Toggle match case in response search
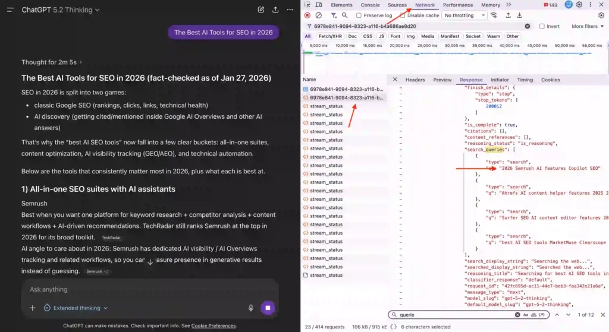 tap(526, 315)
